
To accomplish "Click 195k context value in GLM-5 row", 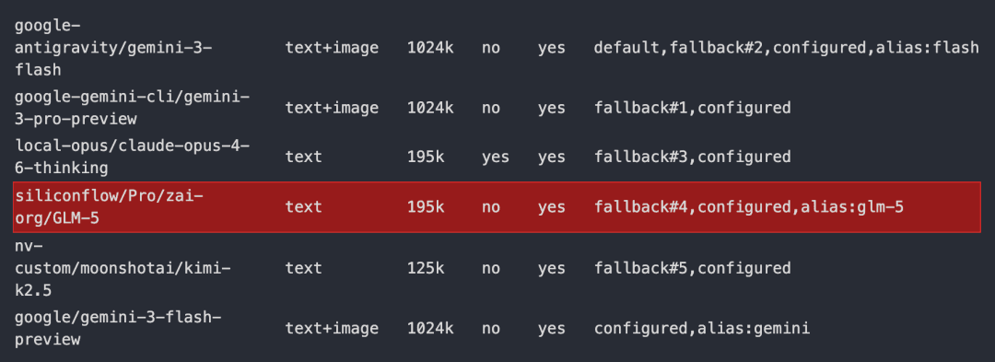I will [426, 206].
